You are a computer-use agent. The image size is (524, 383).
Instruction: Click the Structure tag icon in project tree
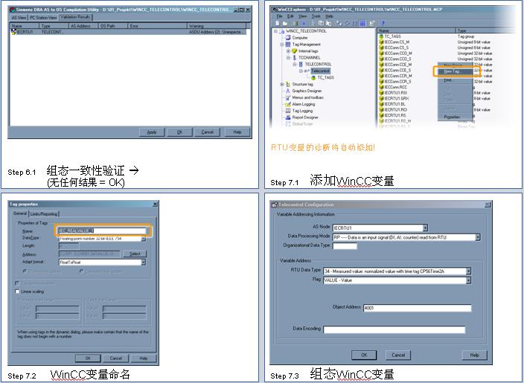coord(288,84)
